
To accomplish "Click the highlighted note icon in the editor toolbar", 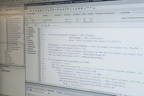I will click(43, 10).
